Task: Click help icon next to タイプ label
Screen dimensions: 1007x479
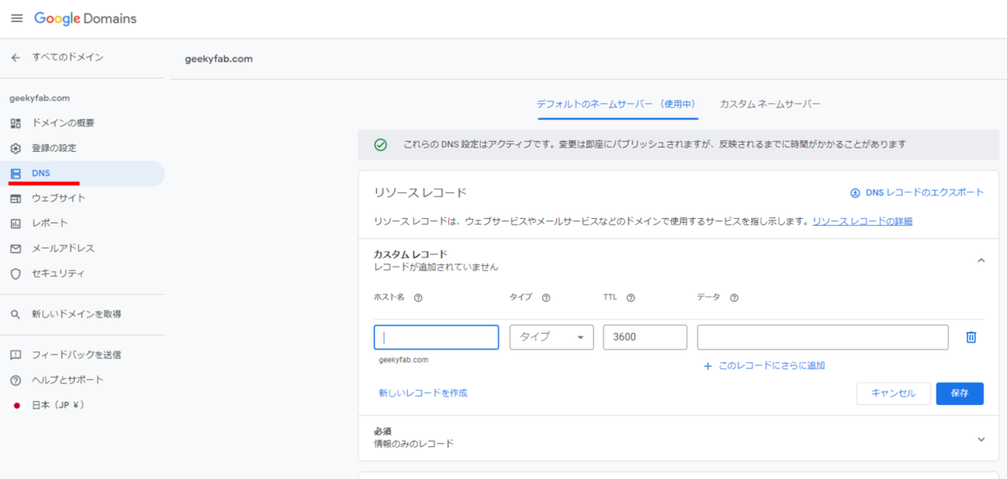Action: pyautogui.click(x=546, y=298)
